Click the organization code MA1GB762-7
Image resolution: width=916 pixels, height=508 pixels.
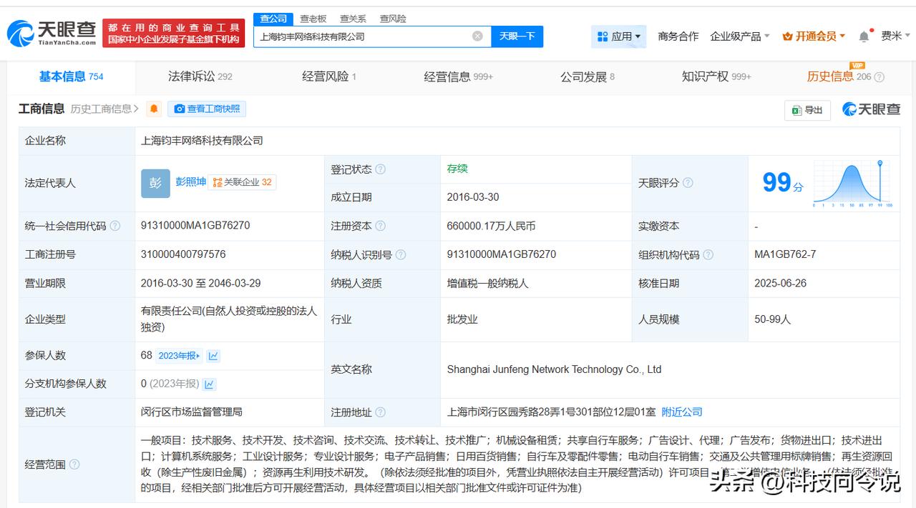(785, 254)
